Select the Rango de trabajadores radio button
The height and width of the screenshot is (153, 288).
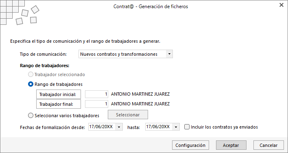click(31, 84)
